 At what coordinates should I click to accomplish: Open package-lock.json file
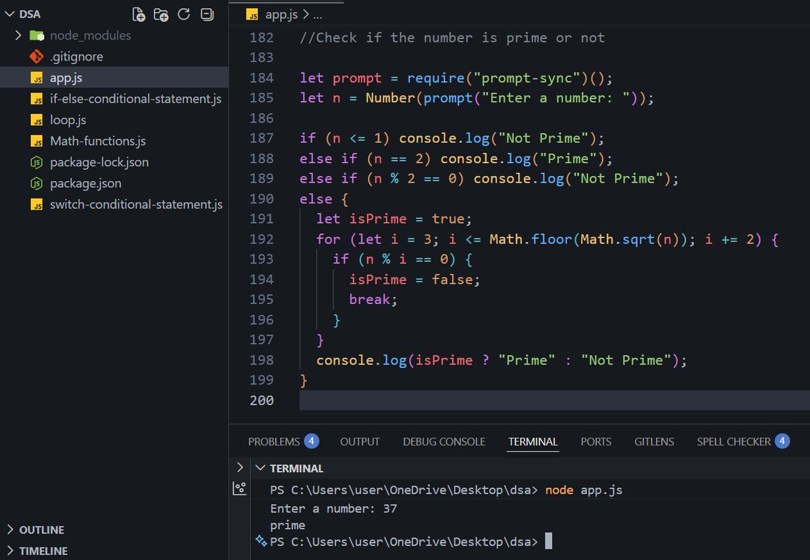pos(99,162)
